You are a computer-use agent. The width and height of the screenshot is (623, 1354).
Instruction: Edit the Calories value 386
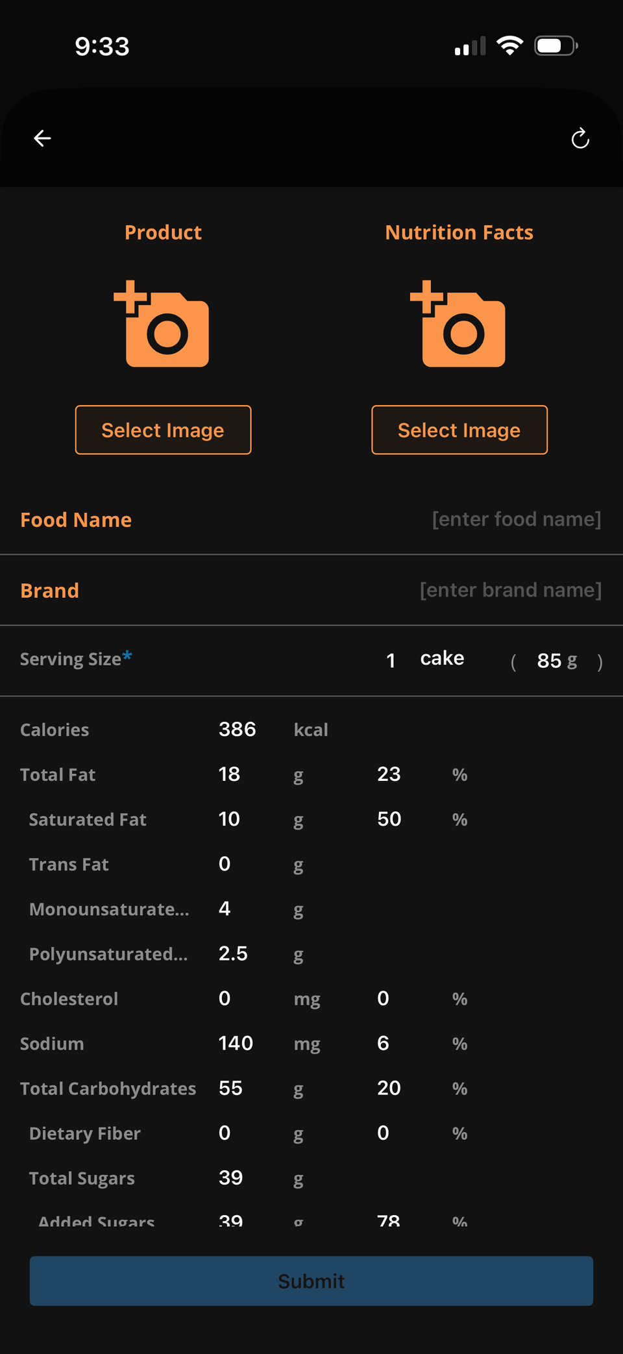click(238, 730)
